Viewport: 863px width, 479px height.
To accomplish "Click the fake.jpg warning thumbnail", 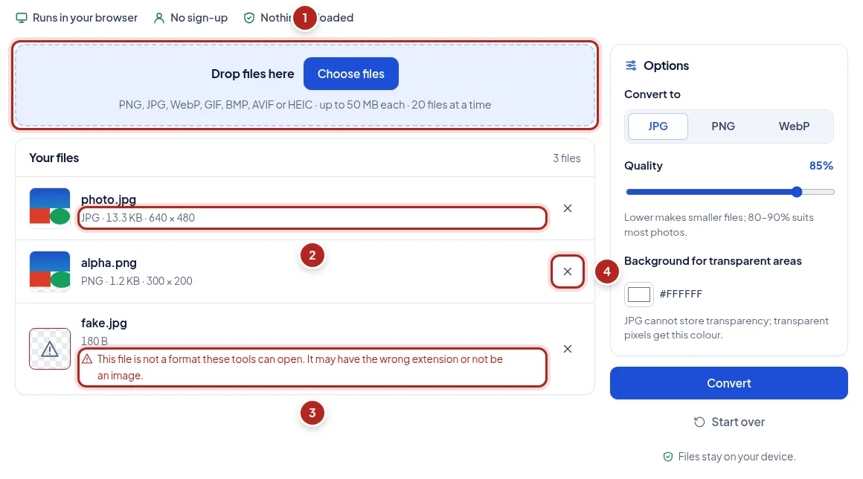I will pyautogui.click(x=50, y=350).
